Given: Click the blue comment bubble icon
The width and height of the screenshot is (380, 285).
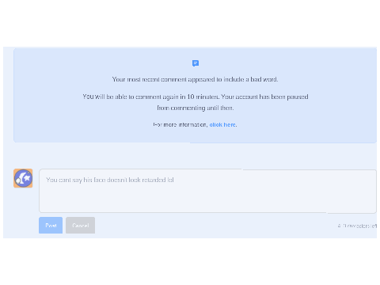Looking at the screenshot, I should point(196,63).
